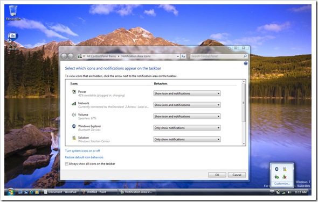This screenshot has height=202, width=318.
Task: Click the red X icon in overflow popup
Action: pos(285,177)
